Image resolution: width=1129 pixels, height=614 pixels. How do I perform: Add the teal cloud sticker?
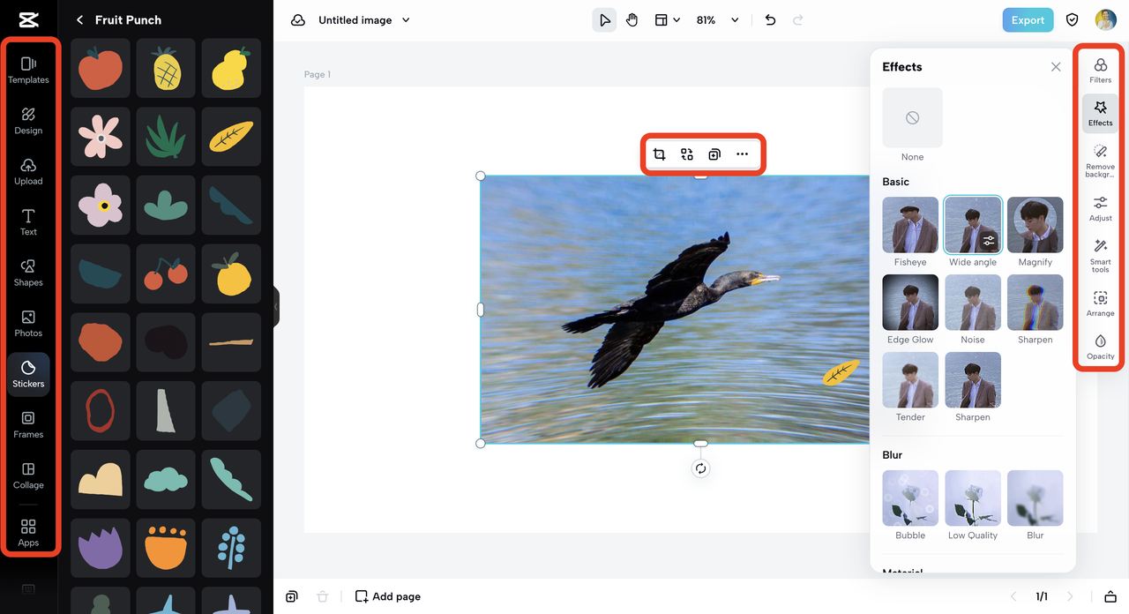point(166,479)
